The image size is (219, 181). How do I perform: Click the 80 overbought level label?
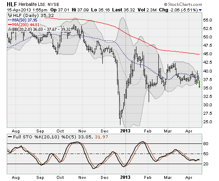click(x=206, y=144)
